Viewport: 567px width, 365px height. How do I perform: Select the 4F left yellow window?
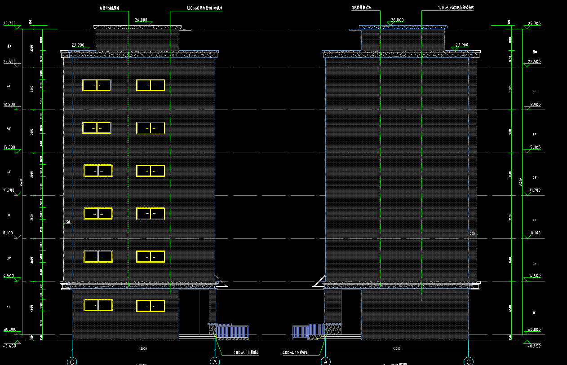tap(98, 171)
